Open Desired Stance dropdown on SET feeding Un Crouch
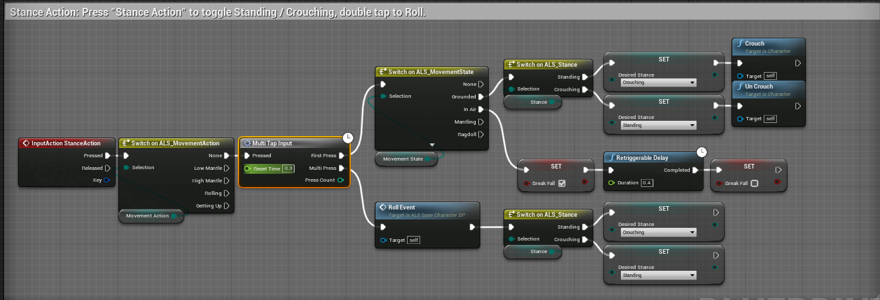 tap(658, 125)
